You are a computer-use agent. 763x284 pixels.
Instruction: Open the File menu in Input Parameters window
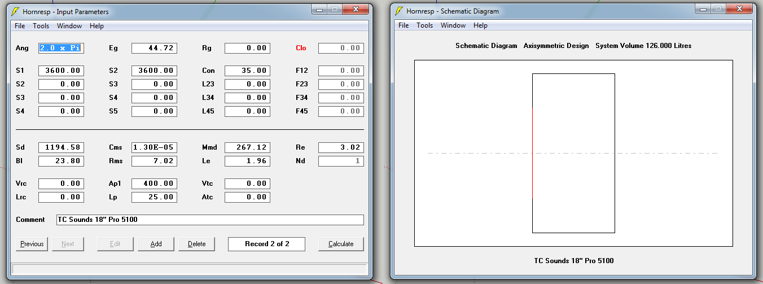tap(20, 26)
